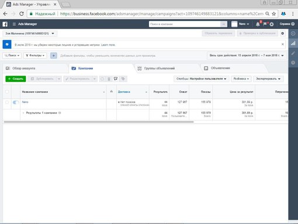Open the notifications bell
Viewport: 298px width, 224px height.
[258, 24]
